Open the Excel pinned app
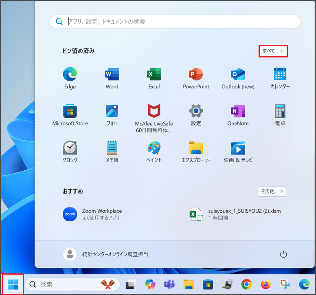This screenshot has height=295, width=316. click(154, 78)
